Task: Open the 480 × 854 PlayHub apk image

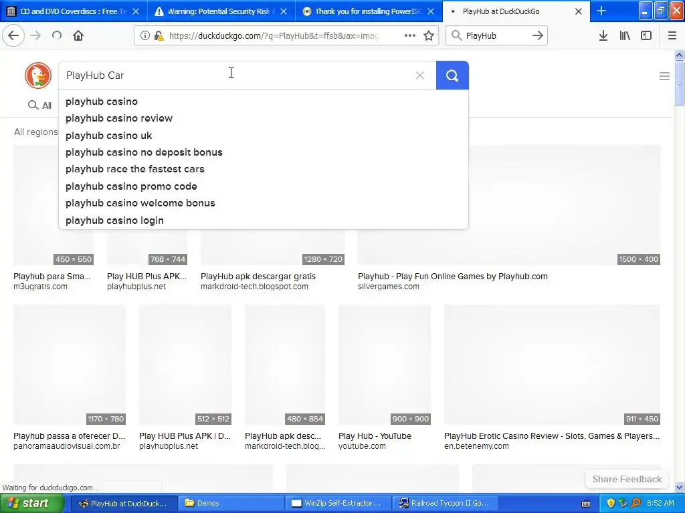Action: pos(285,365)
